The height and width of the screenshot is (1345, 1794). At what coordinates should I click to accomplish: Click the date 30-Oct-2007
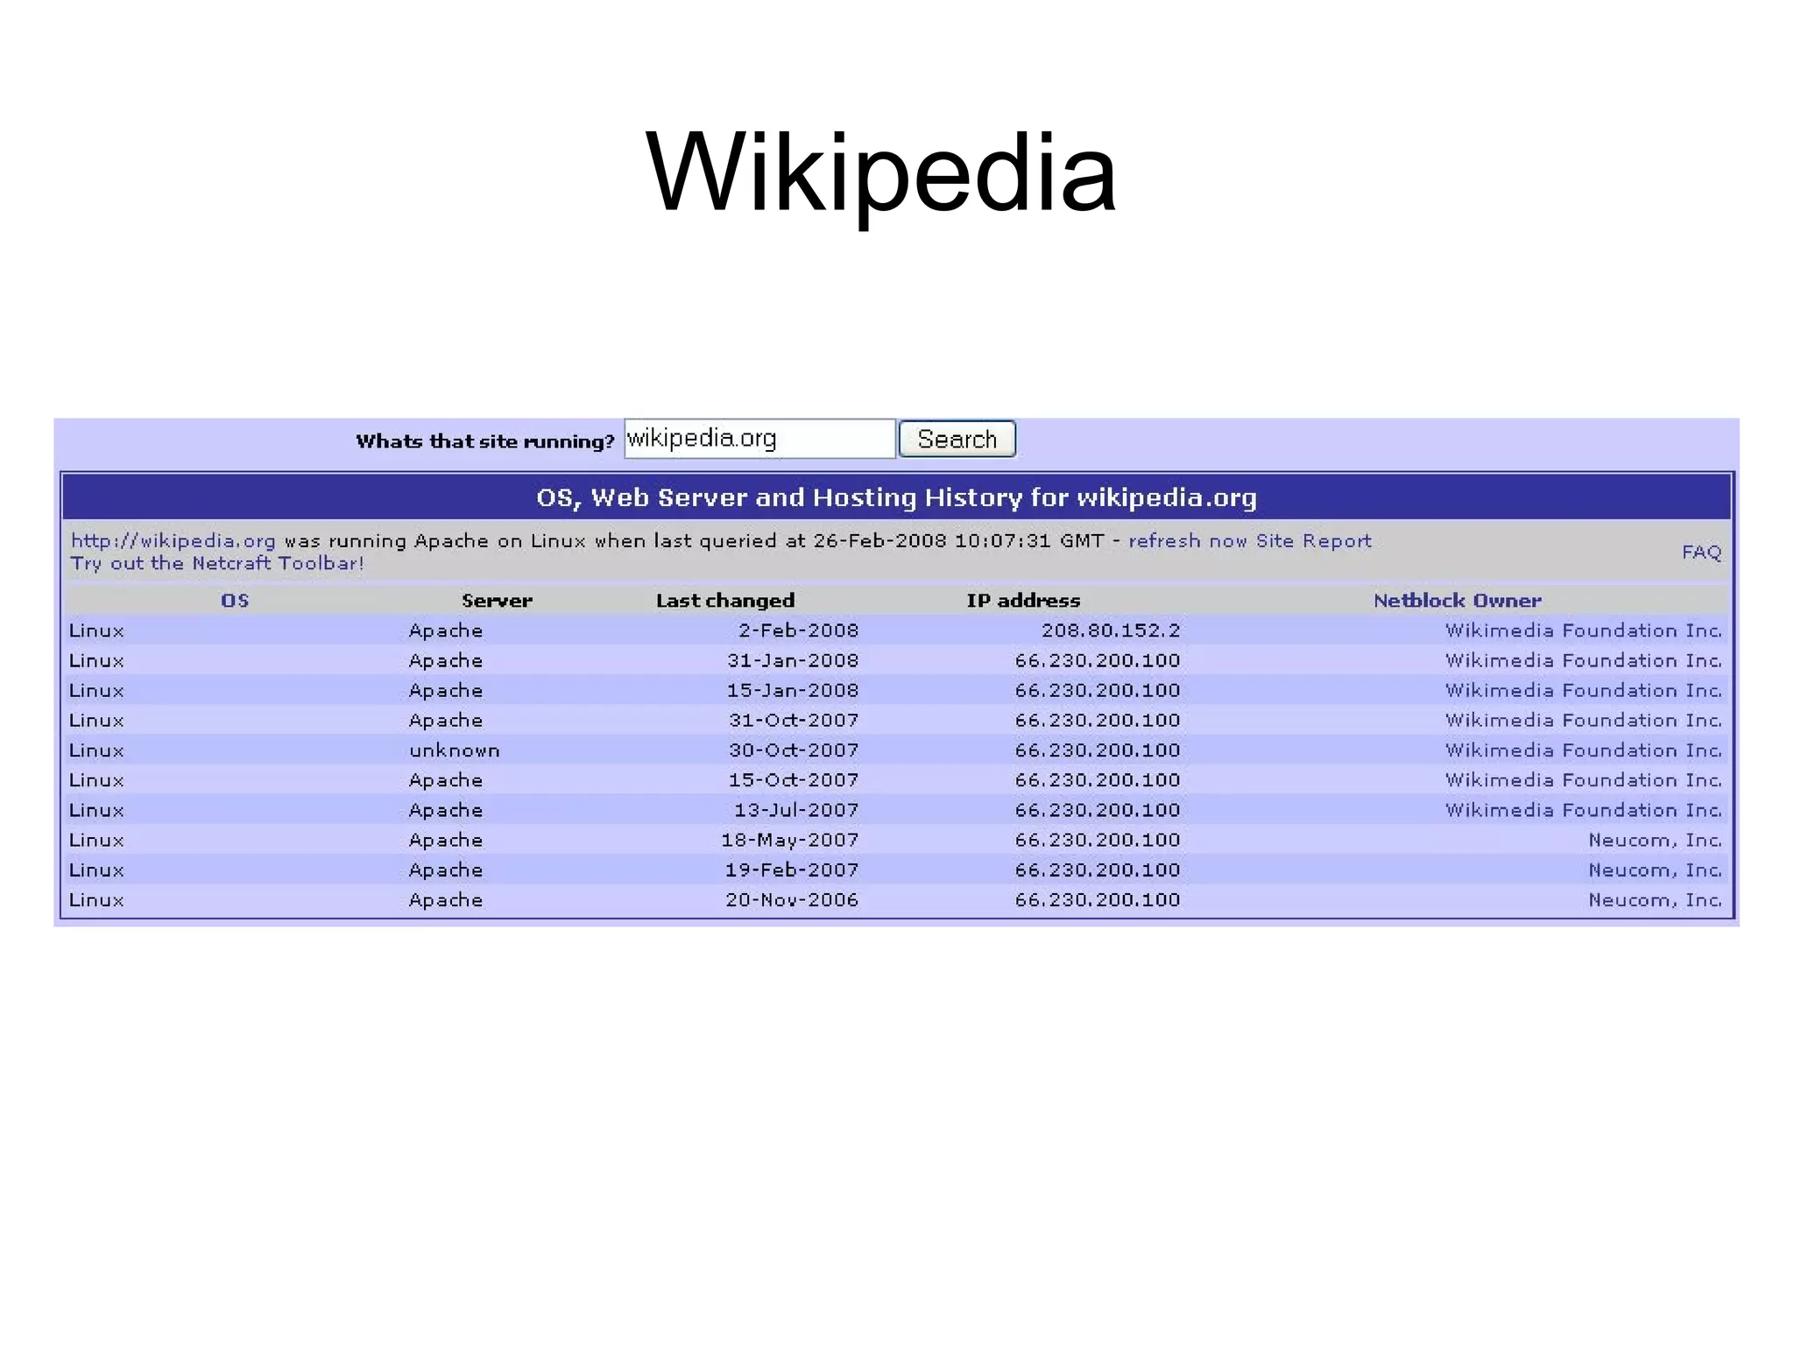coord(794,750)
